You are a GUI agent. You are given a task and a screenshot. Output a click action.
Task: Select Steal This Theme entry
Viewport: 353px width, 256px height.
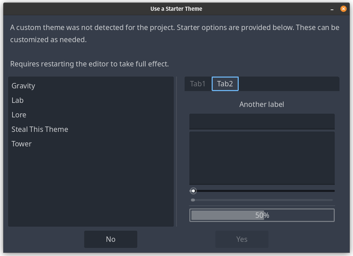point(40,130)
